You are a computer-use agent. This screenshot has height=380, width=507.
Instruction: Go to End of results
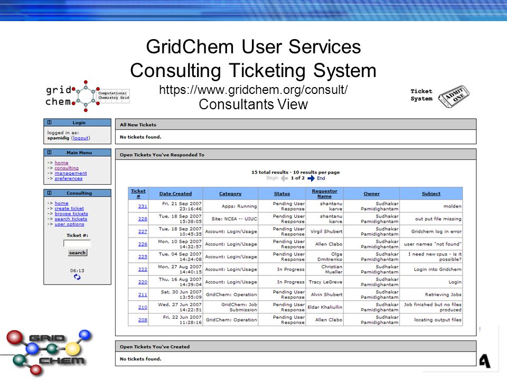321,178
